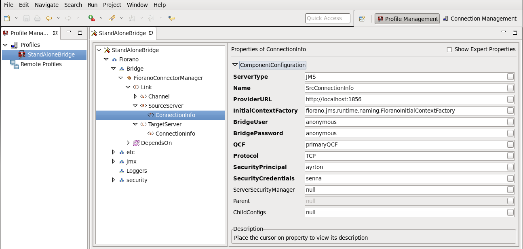Open the search flashlight dropdown arrow
The image size is (523, 249).
click(122, 18)
